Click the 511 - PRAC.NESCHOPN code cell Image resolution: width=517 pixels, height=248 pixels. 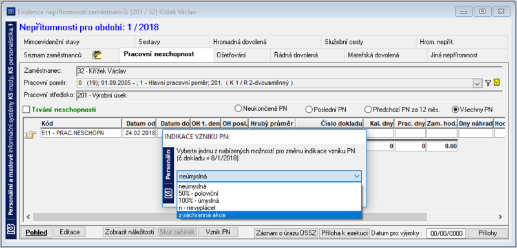(81, 133)
